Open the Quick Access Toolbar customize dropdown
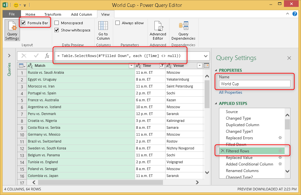The width and height of the screenshot is (301, 195). [25, 5]
